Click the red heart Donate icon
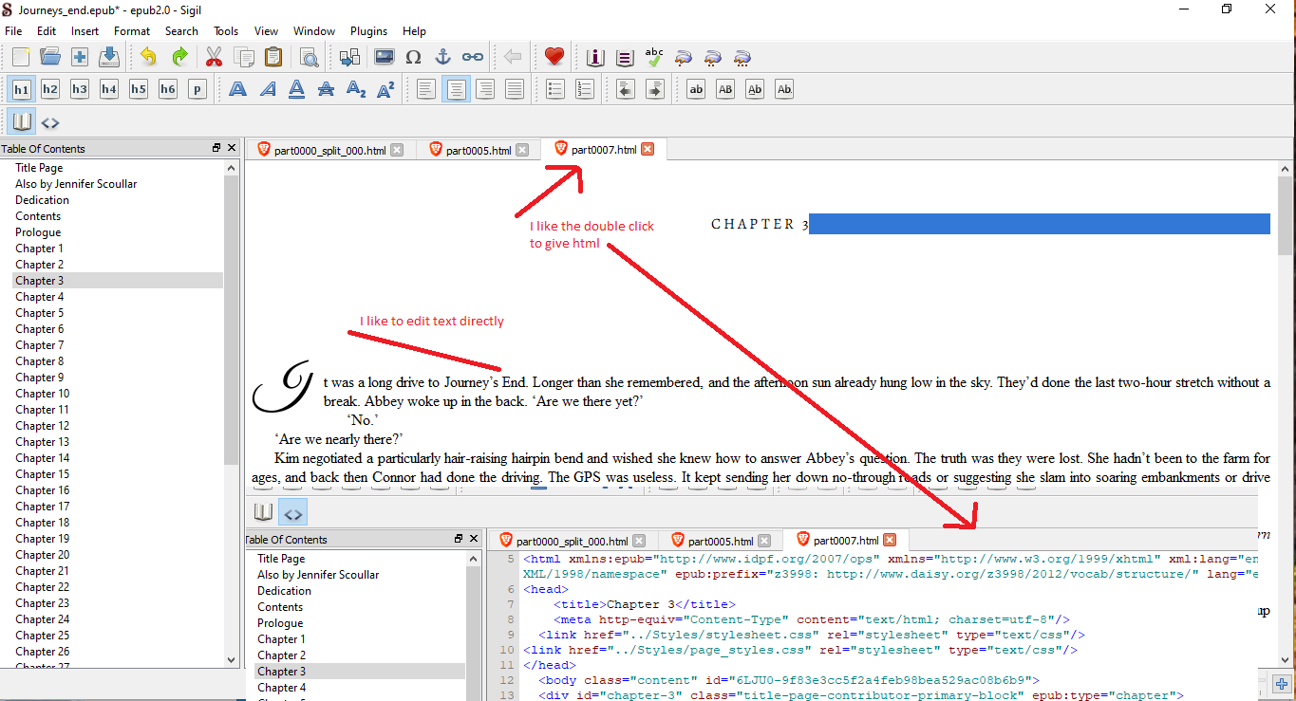The image size is (1296, 701). pyautogui.click(x=554, y=57)
